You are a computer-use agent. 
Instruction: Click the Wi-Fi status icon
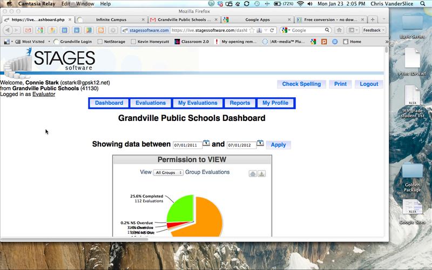point(300,4)
